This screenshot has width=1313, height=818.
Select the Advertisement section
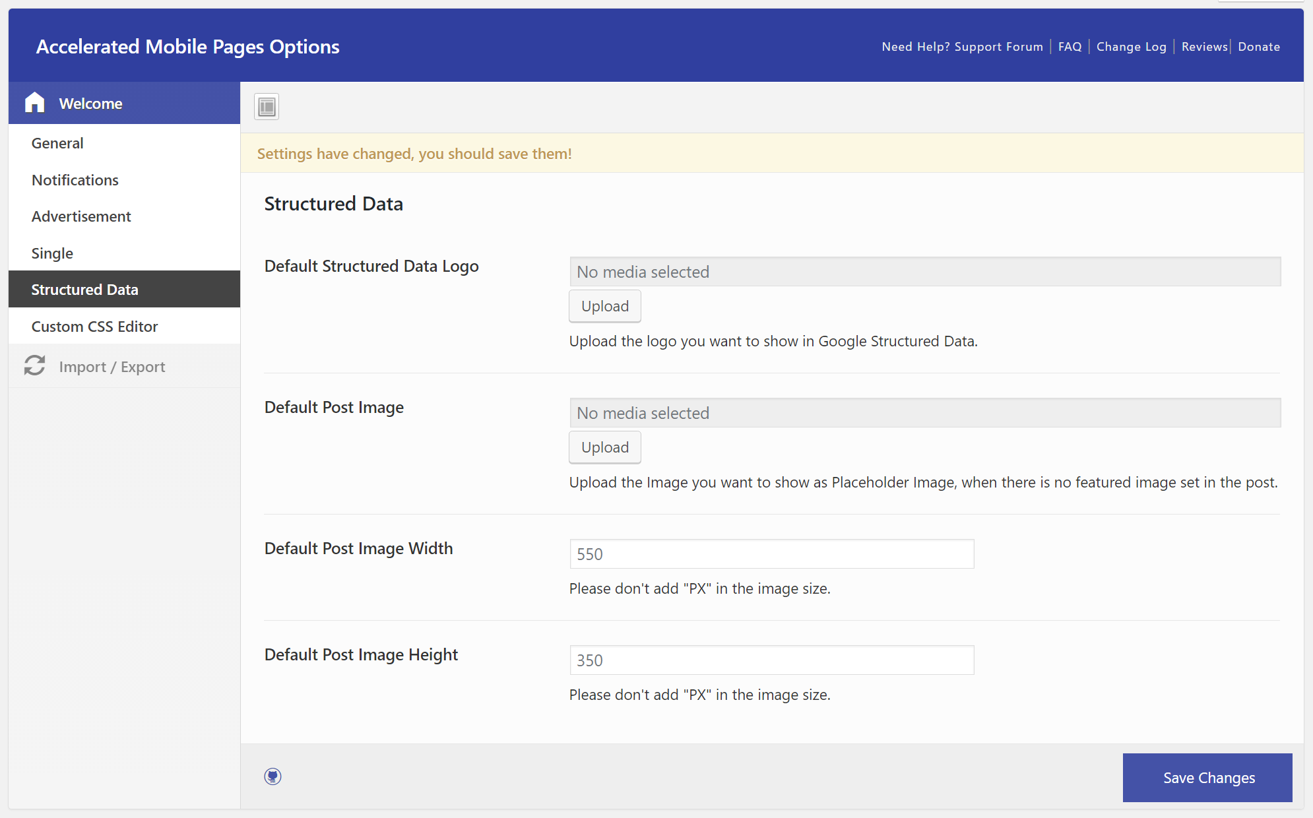[x=124, y=216]
